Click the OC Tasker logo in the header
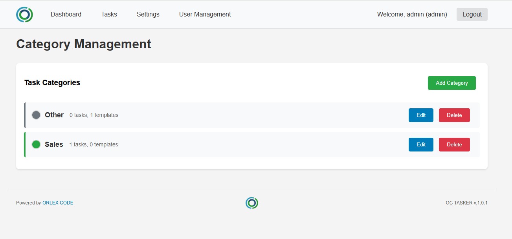 24,15
